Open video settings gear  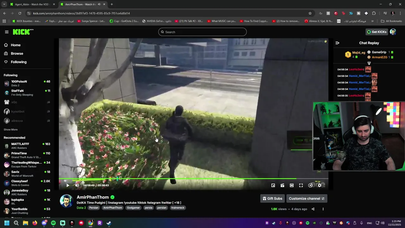[320, 185]
